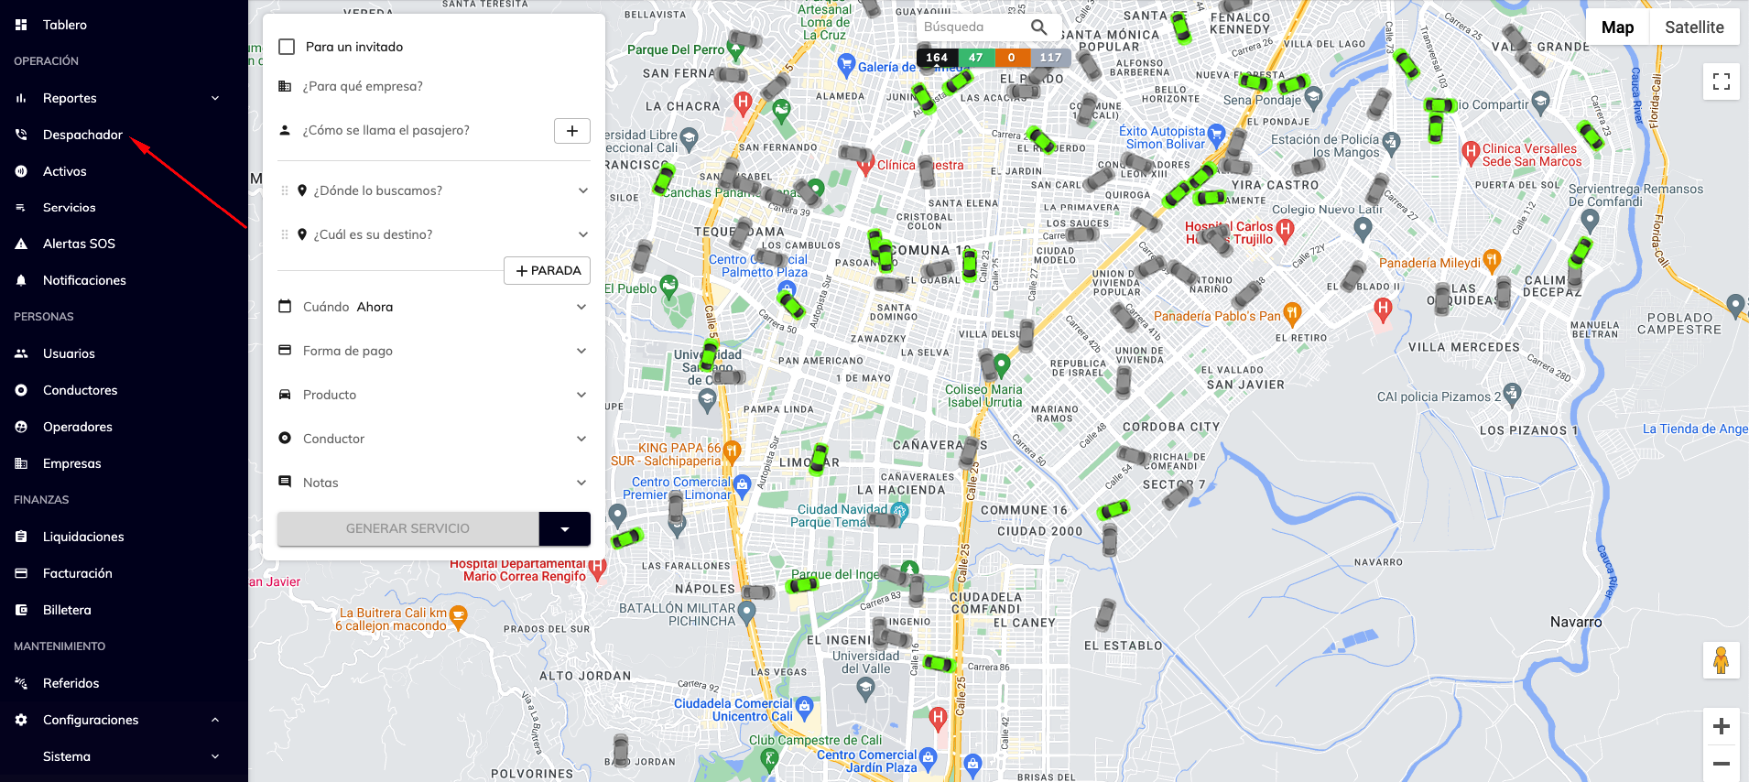Add a passenger with the plus button
Viewport: 1749px width, 782px height.
572,131
